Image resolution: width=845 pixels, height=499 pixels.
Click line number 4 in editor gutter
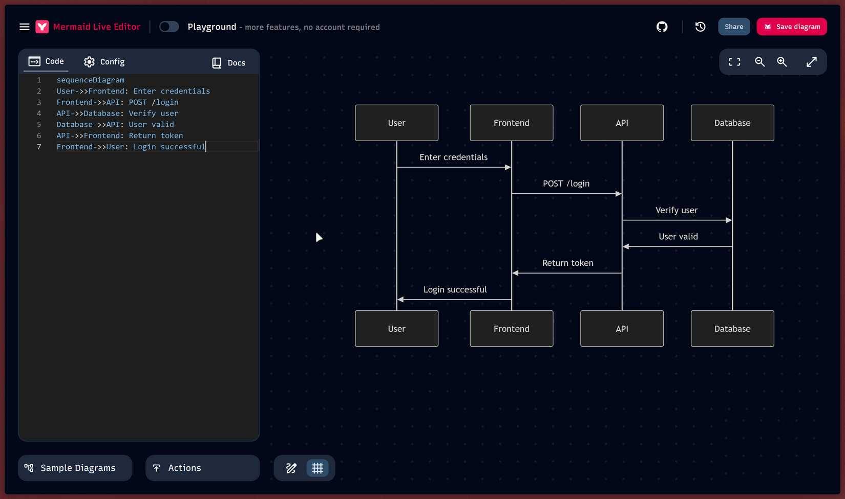pyautogui.click(x=39, y=114)
